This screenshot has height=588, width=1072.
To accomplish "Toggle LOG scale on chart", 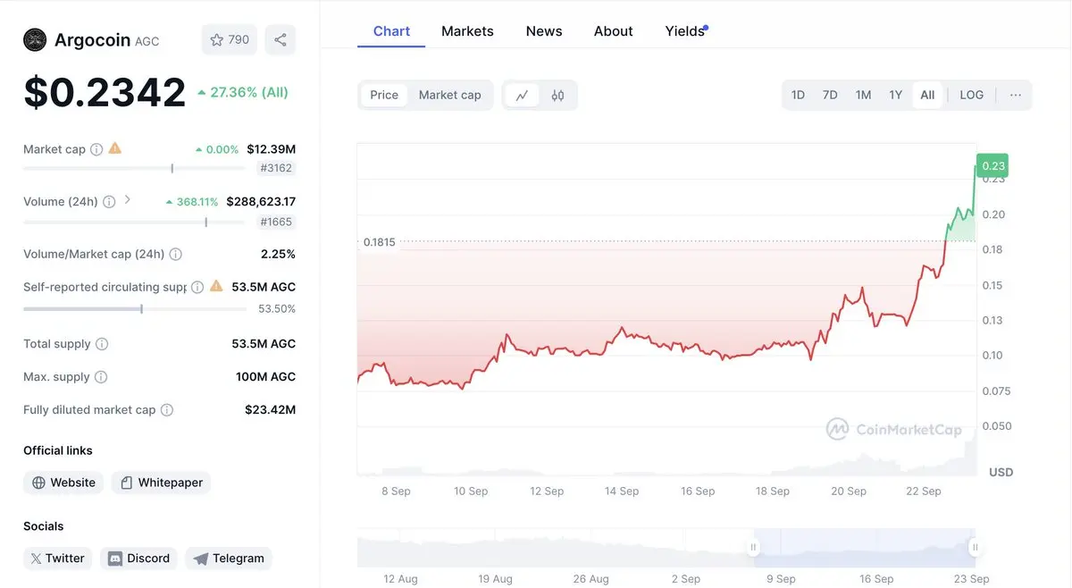I will (x=972, y=95).
